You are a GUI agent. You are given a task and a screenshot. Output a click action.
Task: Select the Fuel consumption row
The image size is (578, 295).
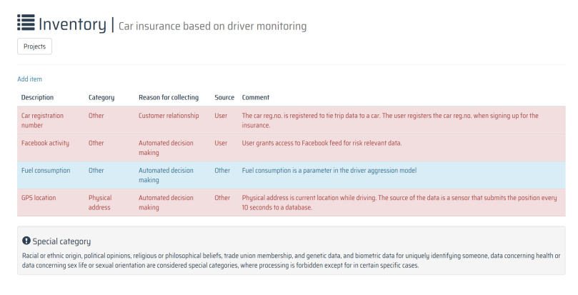coord(47,171)
